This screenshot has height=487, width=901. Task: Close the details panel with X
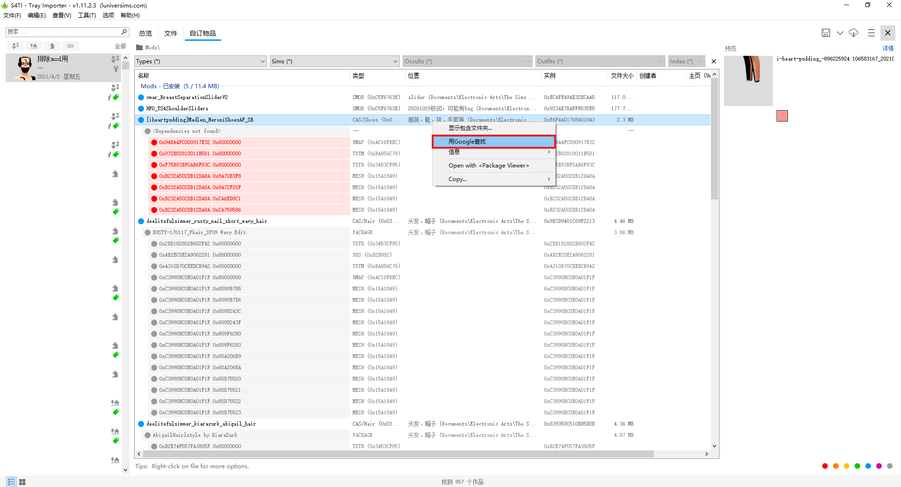[888, 33]
